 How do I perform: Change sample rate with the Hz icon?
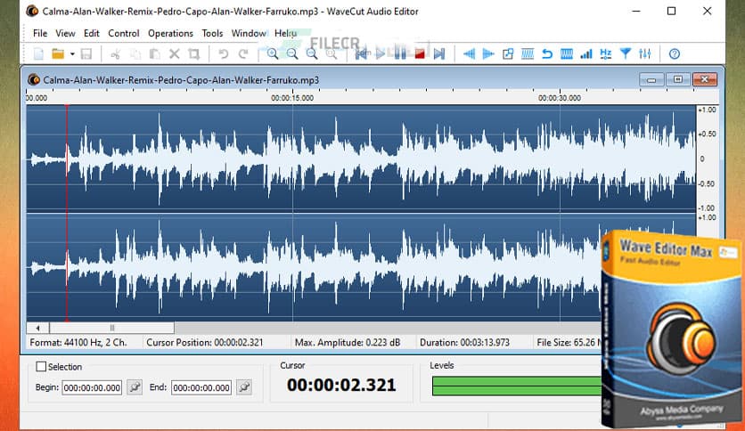(606, 53)
